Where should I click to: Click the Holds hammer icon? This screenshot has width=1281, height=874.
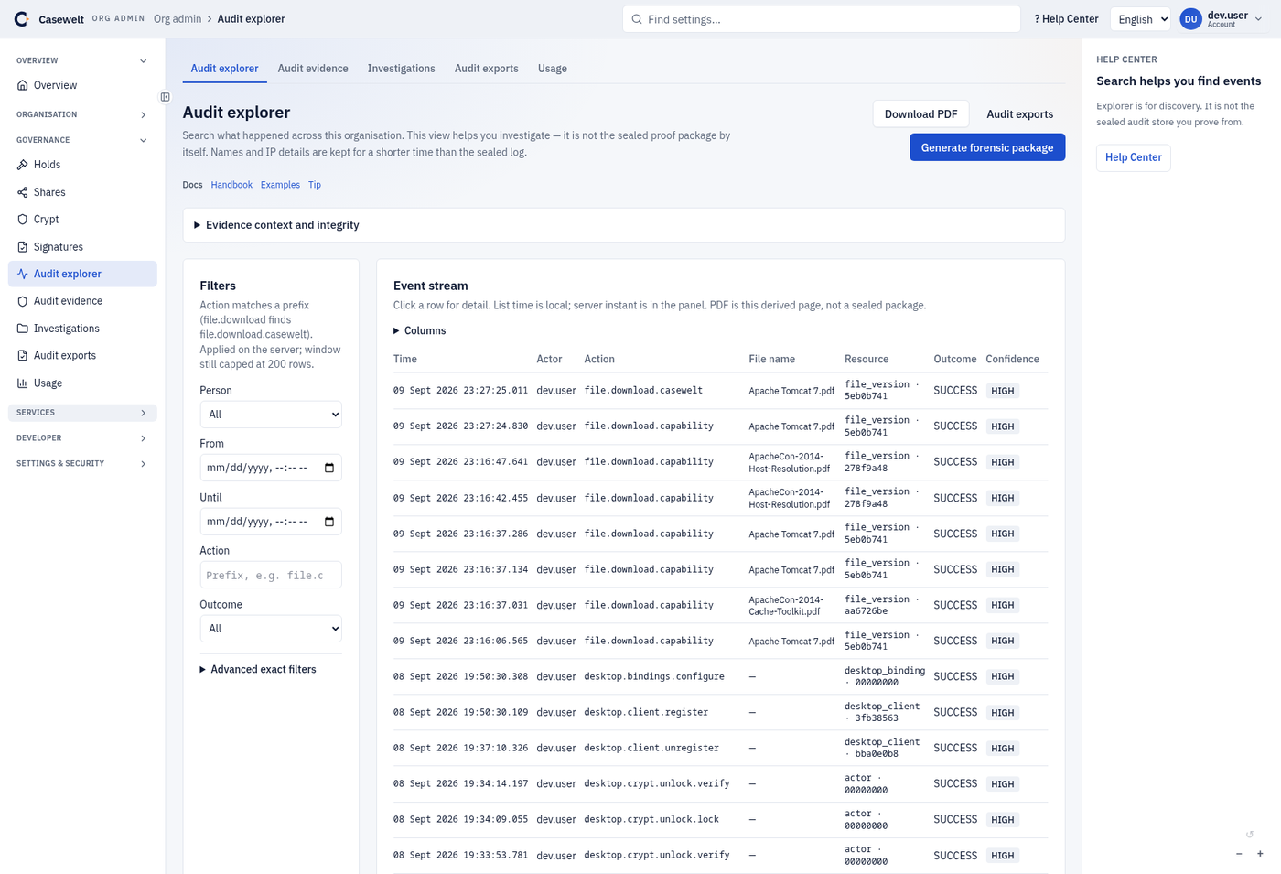pyautogui.click(x=23, y=165)
